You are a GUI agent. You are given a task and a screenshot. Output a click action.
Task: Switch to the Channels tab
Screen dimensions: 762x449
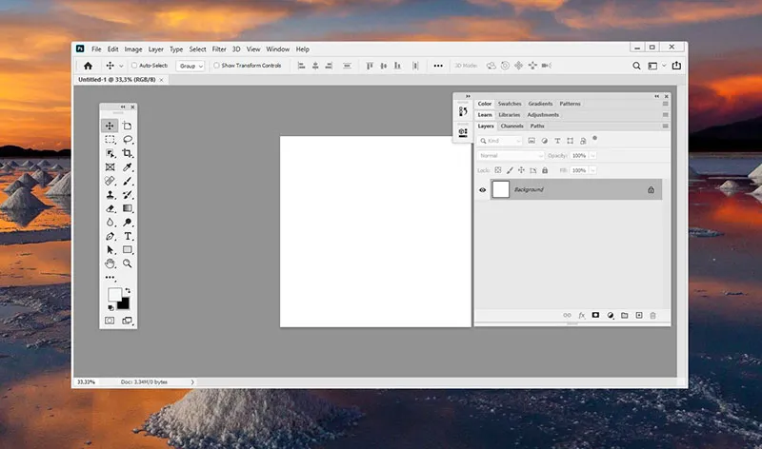tap(511, 126)
